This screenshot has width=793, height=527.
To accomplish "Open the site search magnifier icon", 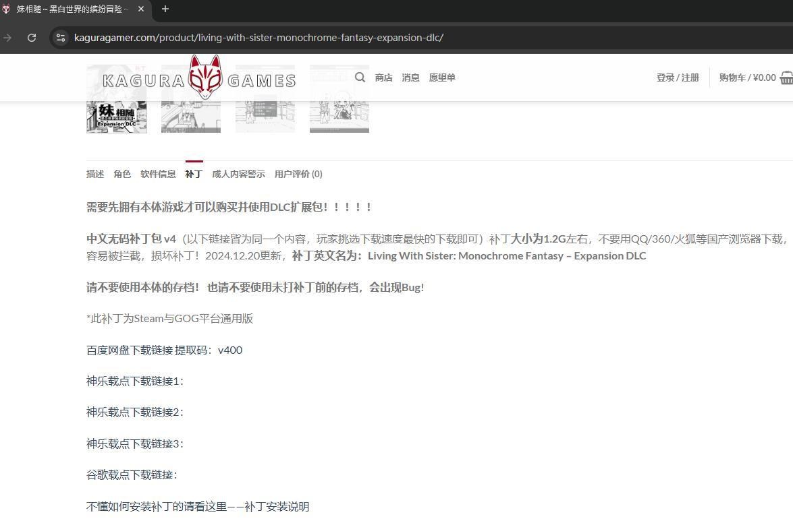I will tap(360, 77).
